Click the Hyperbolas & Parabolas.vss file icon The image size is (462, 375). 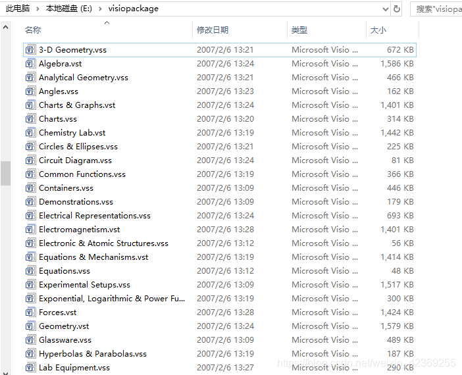[x=30, y=354]
